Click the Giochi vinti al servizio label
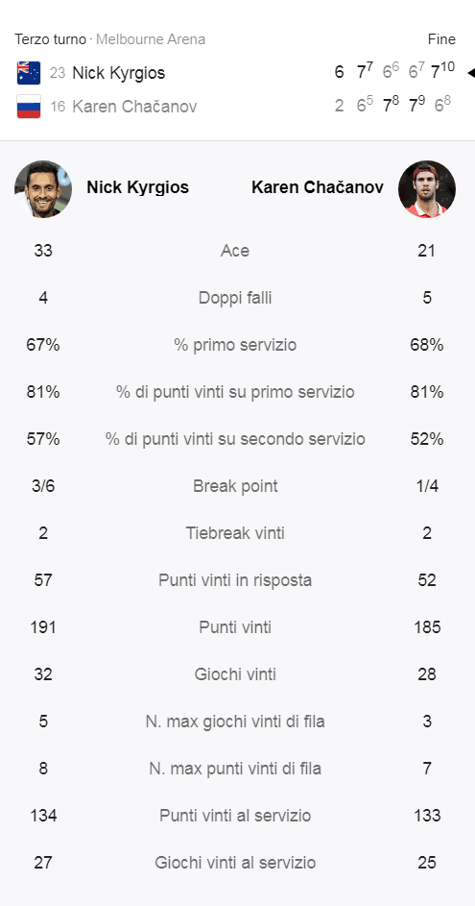The height and width of the screenshot is (906, 475). [x=235, y=863]
